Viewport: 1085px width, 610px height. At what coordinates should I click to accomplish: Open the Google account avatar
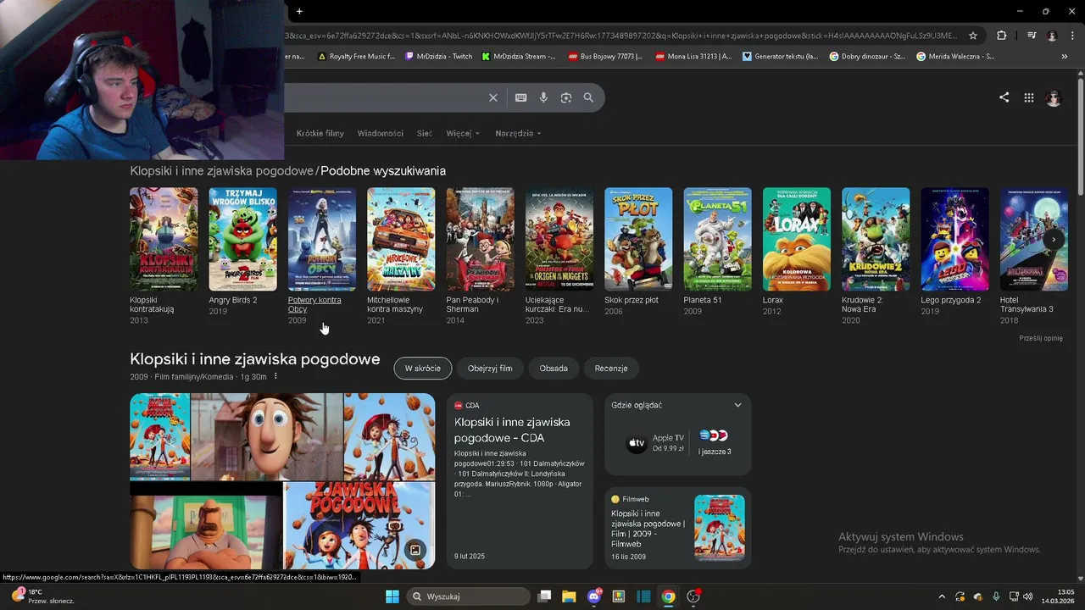pos(1054,97)
